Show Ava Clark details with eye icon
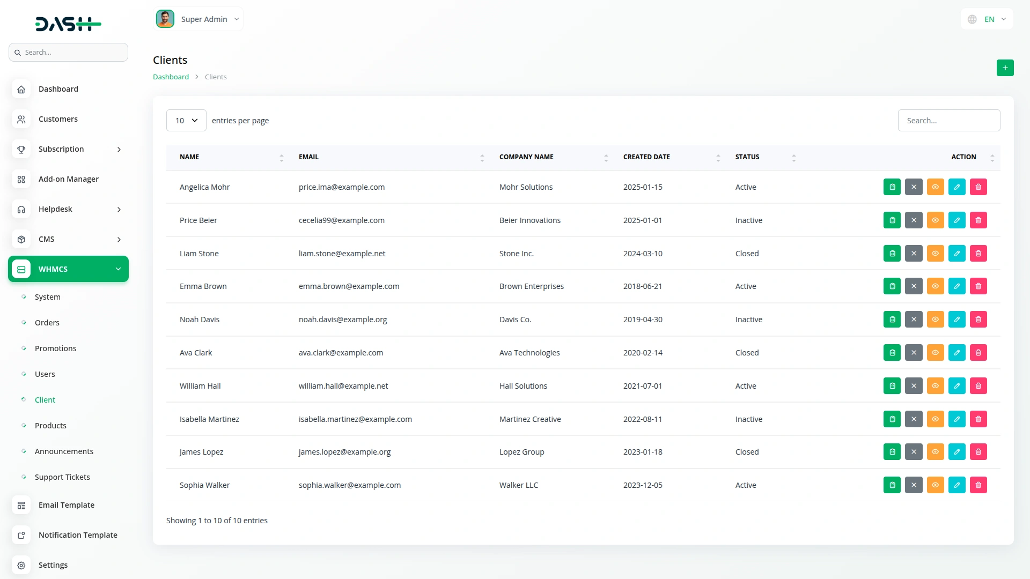The height and width of the screenshot is (579, 1030). 935,353
